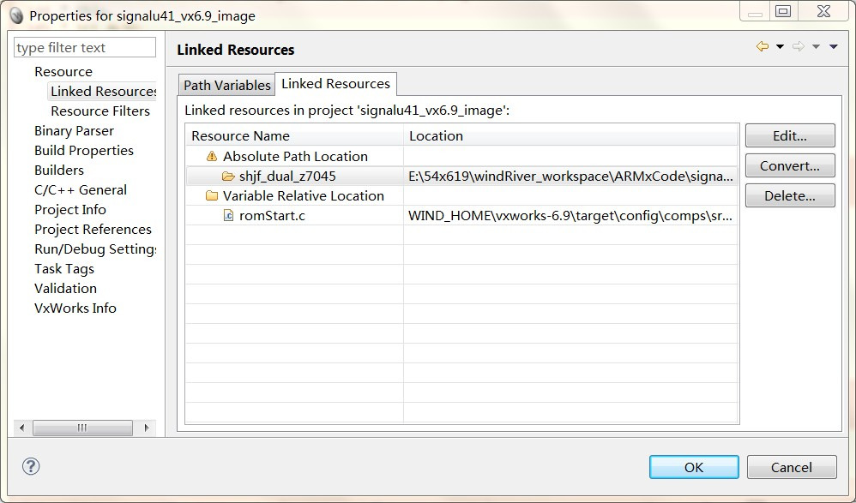Select the Linked Resources tab
The width and height of the screenshot is (856, 503).
335,84
